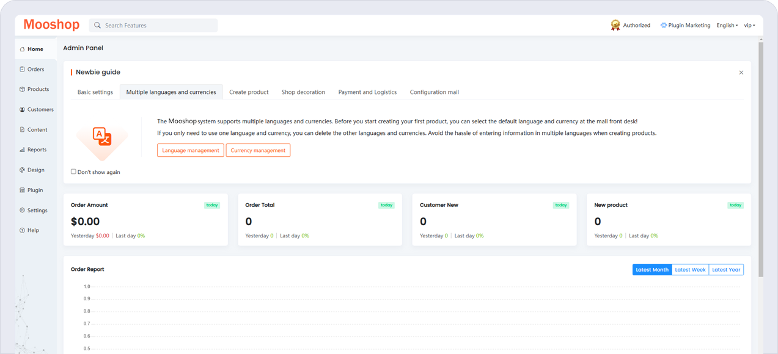This screenshot has width=778, height=354.
Task: Select the Customers person icon
Action: [x=23, y=110]
